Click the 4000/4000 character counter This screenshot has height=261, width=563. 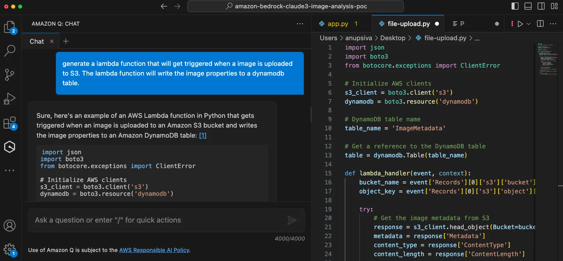pyautogui.click(x=289, y=238)
